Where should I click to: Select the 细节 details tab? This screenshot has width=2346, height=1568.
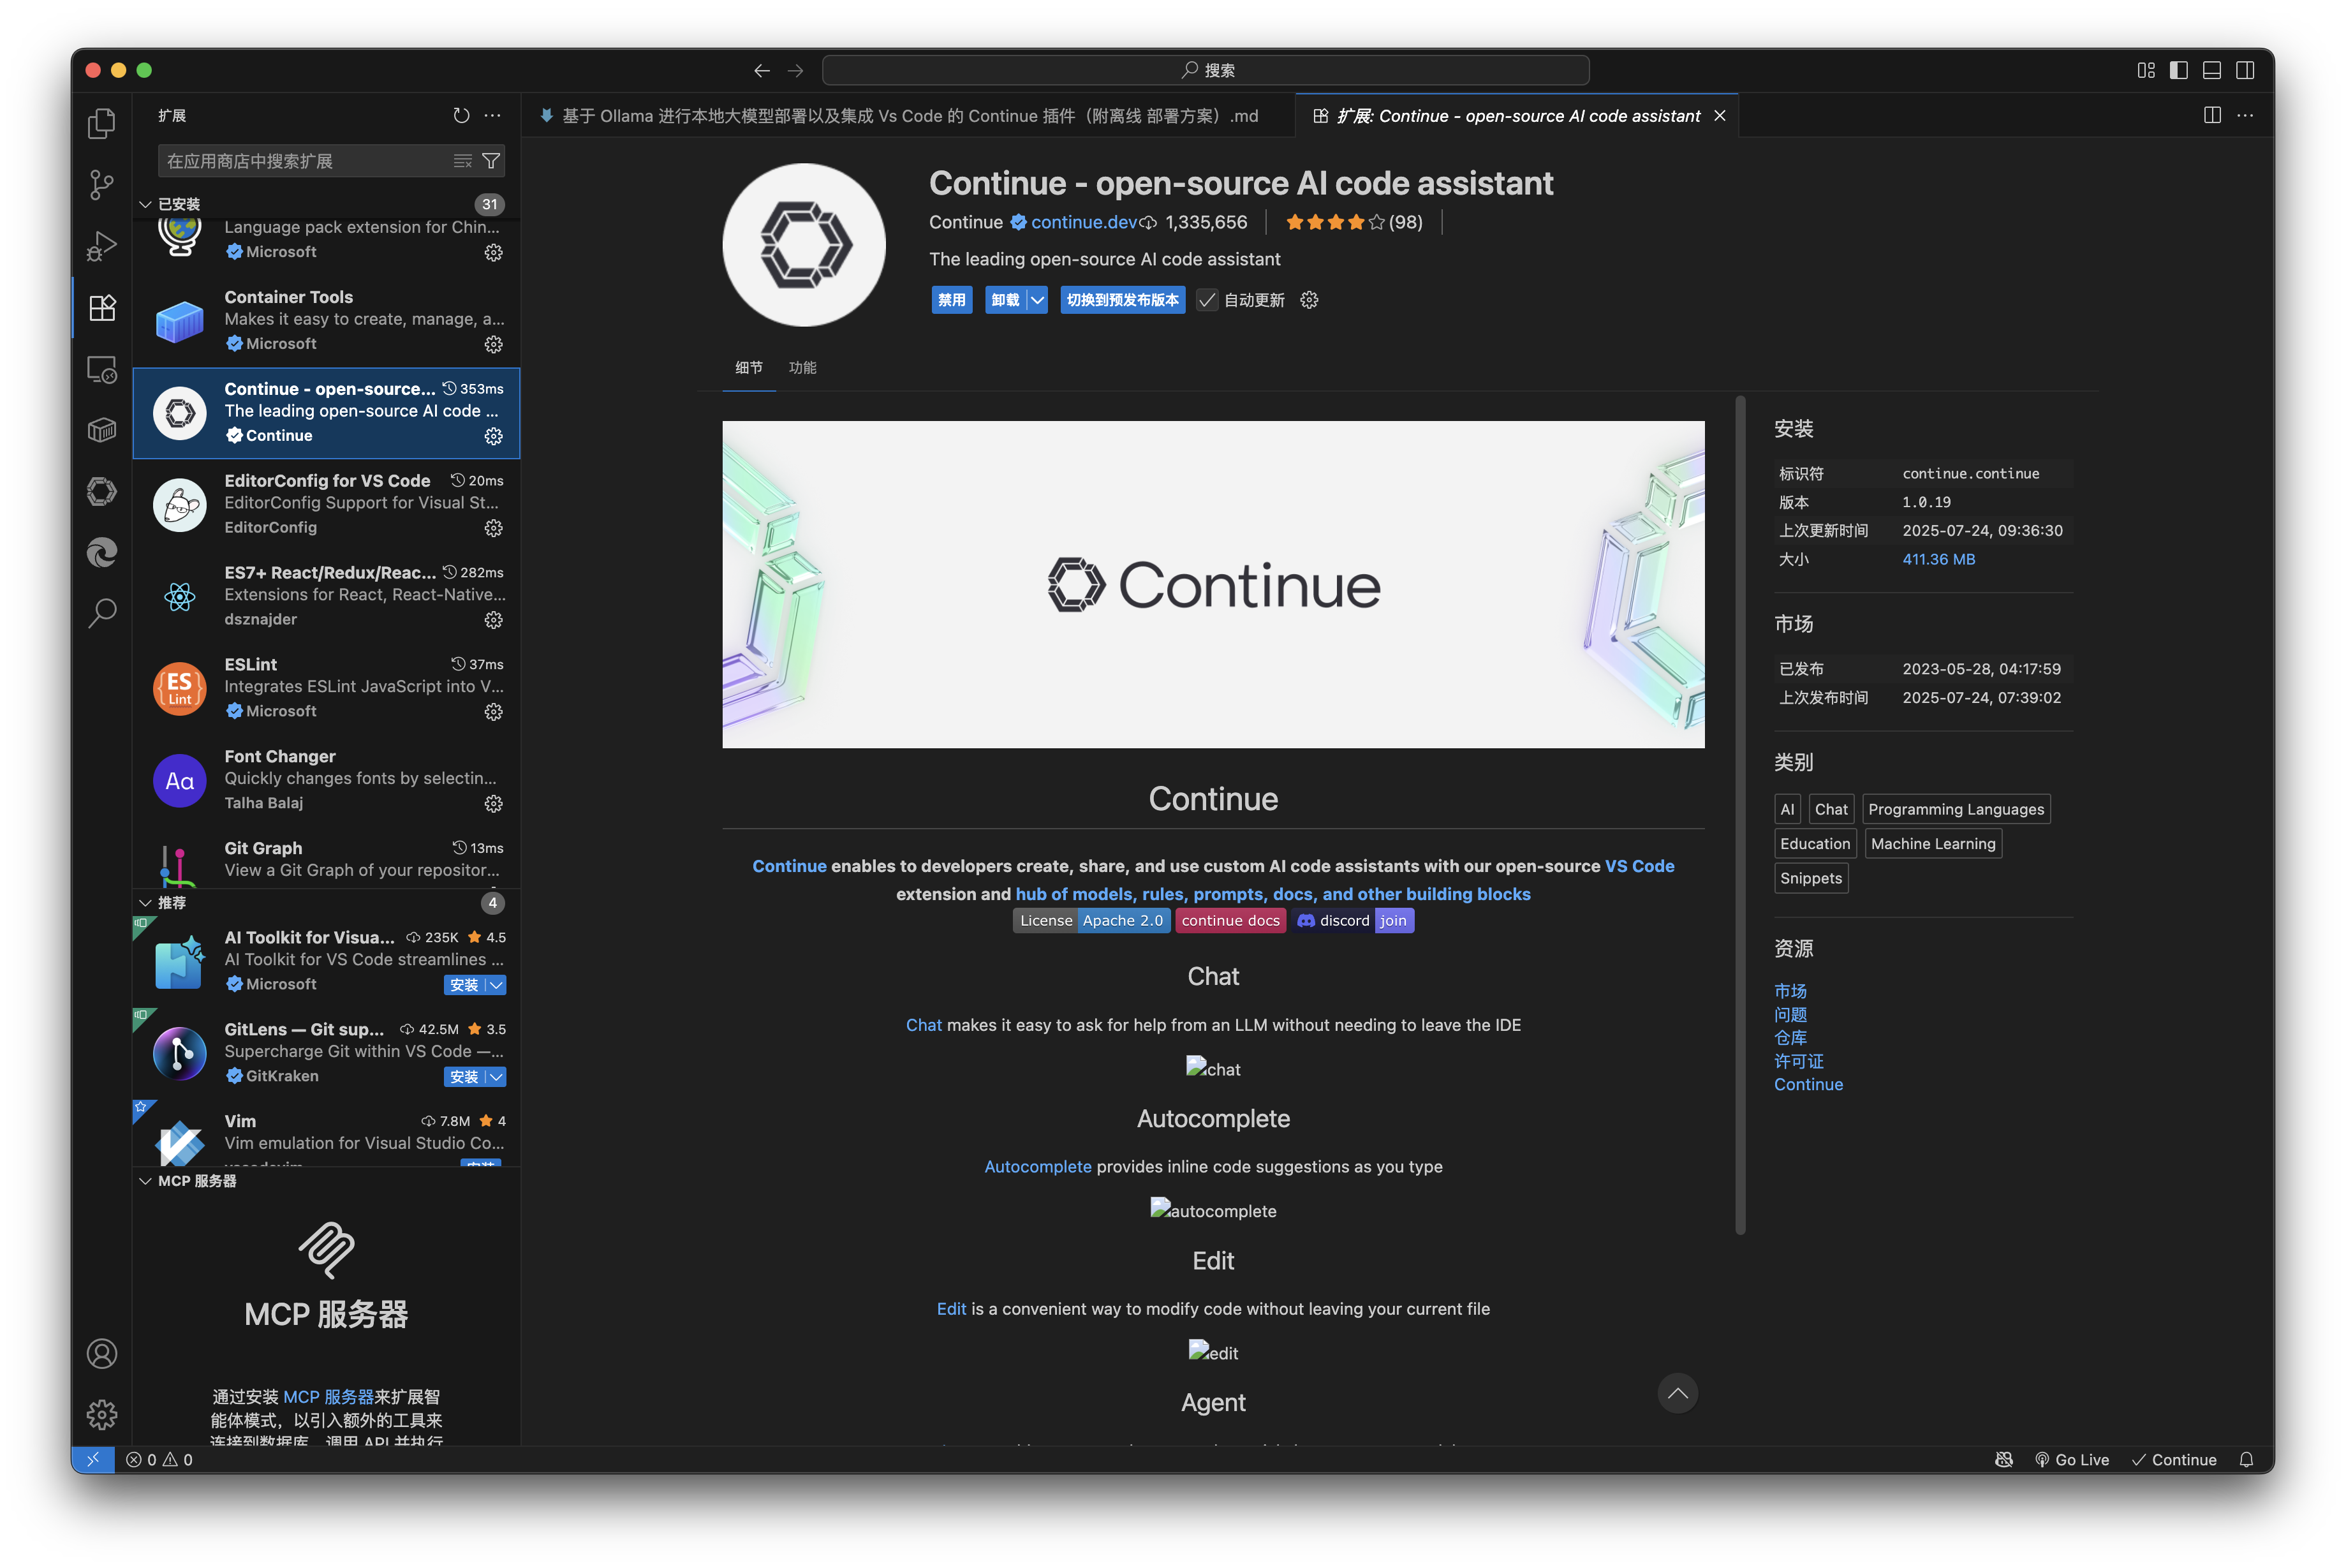tap(749, 368)
